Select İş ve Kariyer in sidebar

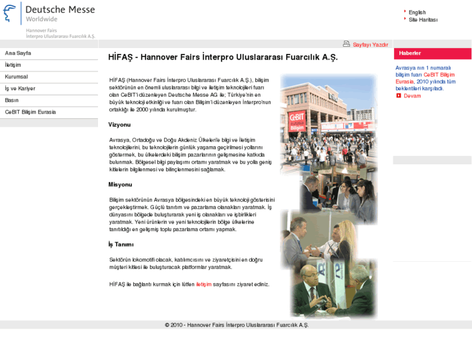point(49,88)
